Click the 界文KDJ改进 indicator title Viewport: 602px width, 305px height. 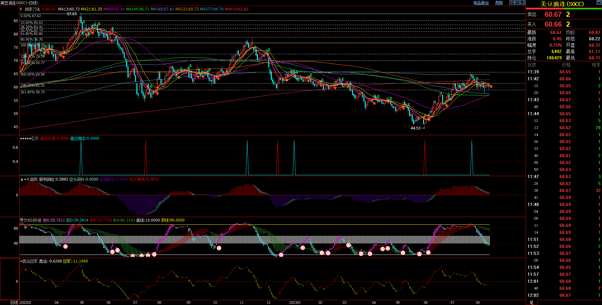(x=30, y=220)
